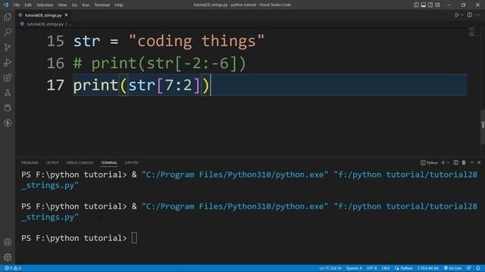The width and height of the screenshot is (485, 272).
Task: Expand run options dropdown next to play
Action: [x=462, y=15]
